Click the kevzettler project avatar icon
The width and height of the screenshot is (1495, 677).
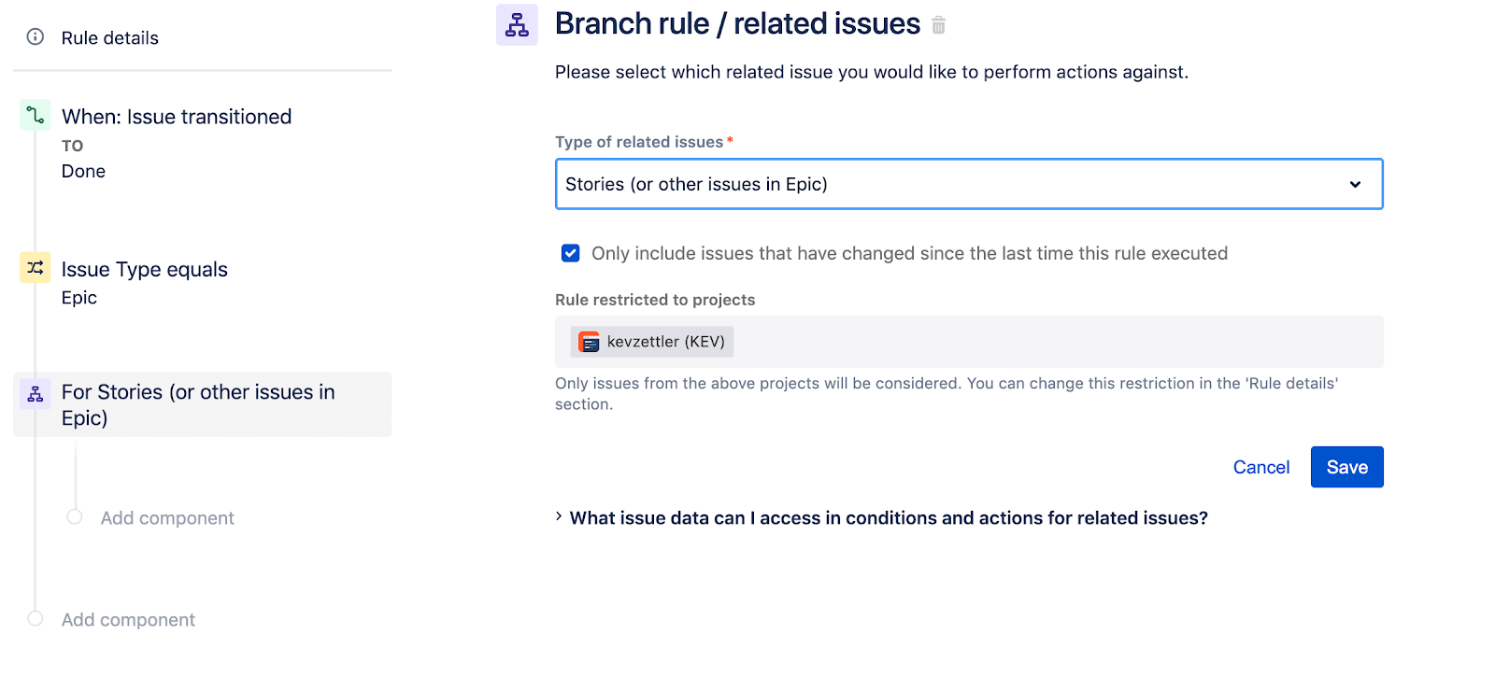[589, 342]
